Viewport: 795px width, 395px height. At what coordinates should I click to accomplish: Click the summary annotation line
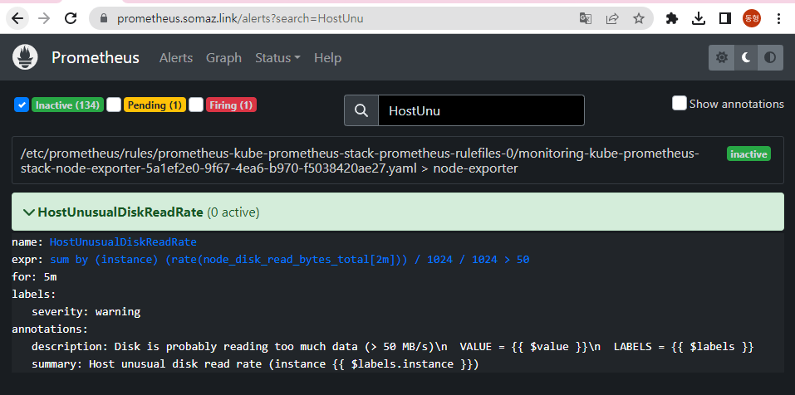tap(255, 363)
